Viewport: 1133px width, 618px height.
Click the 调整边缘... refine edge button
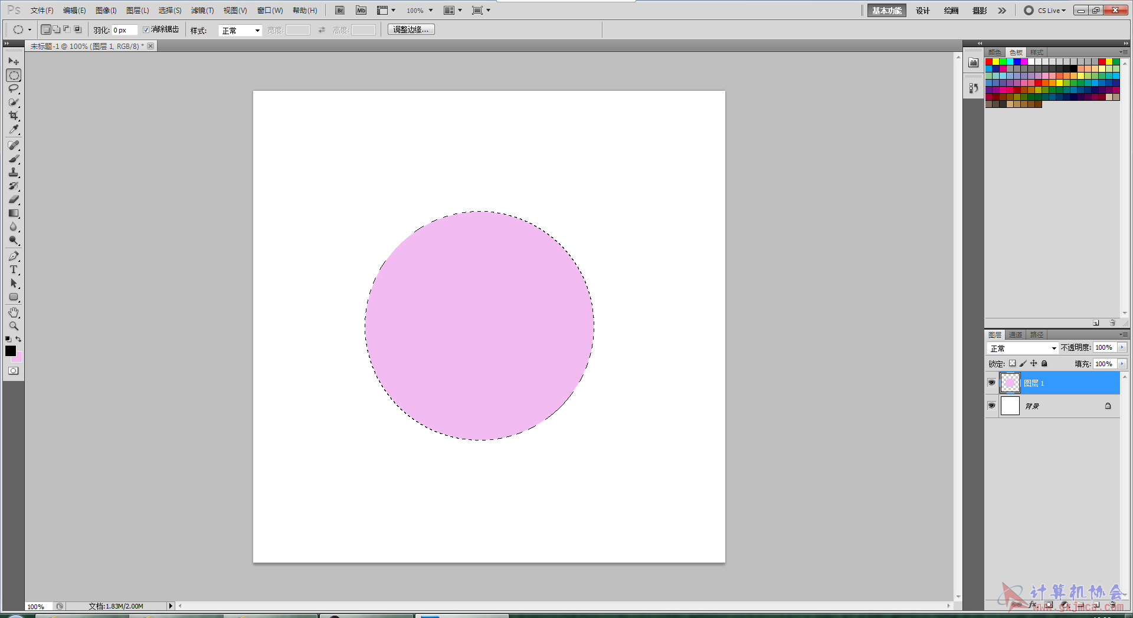(x=411, y=29)
